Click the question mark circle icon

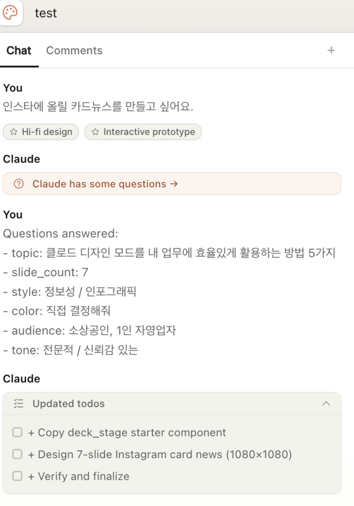tap(19, 184)
